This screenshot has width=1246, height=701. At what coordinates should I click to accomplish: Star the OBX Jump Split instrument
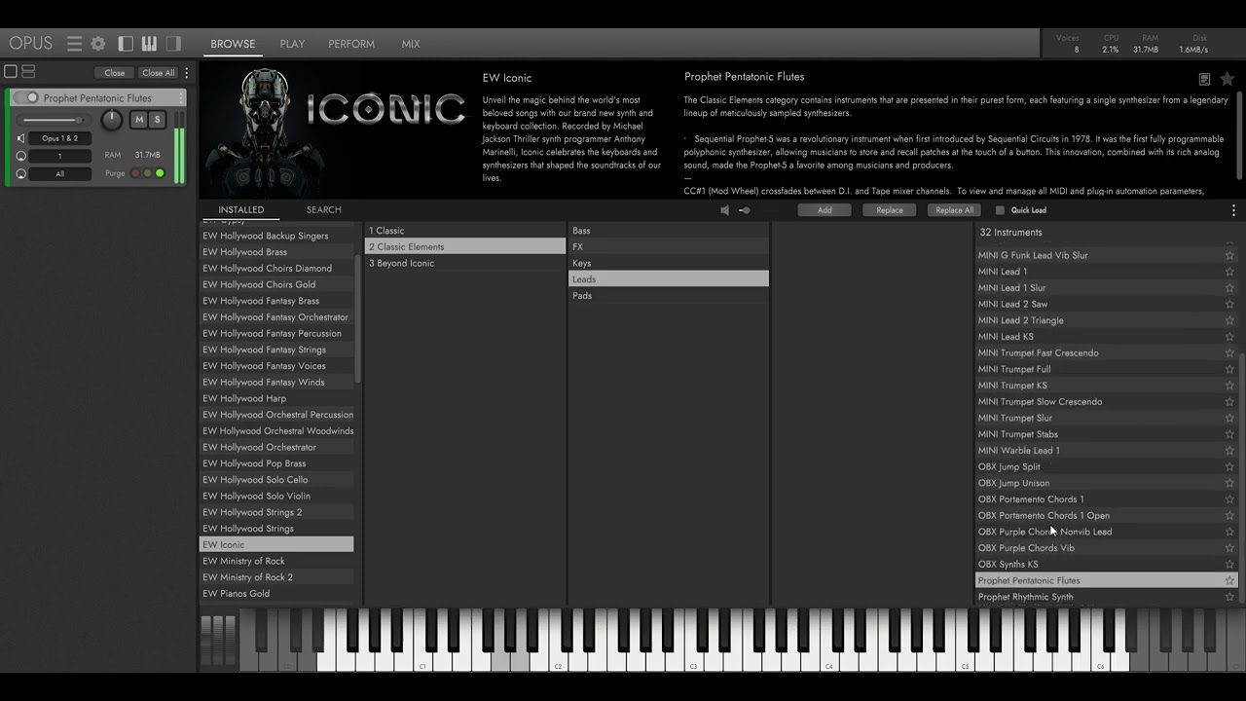1229,466
